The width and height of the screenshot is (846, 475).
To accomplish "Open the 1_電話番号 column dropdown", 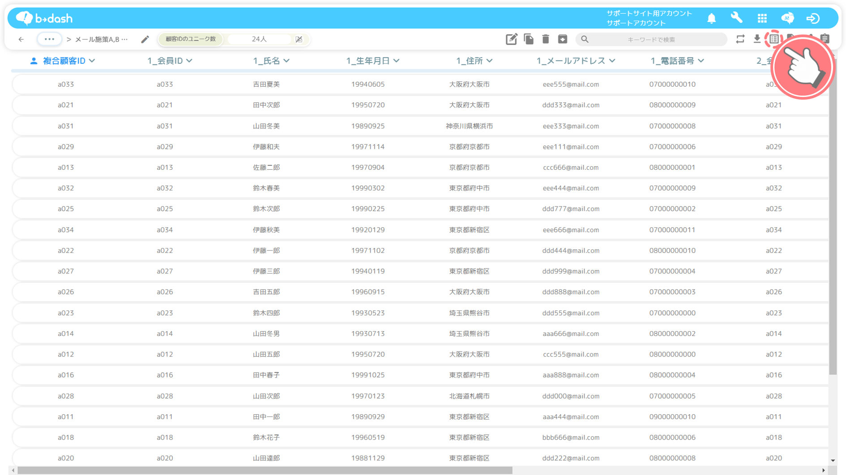I will coord(701,61).
